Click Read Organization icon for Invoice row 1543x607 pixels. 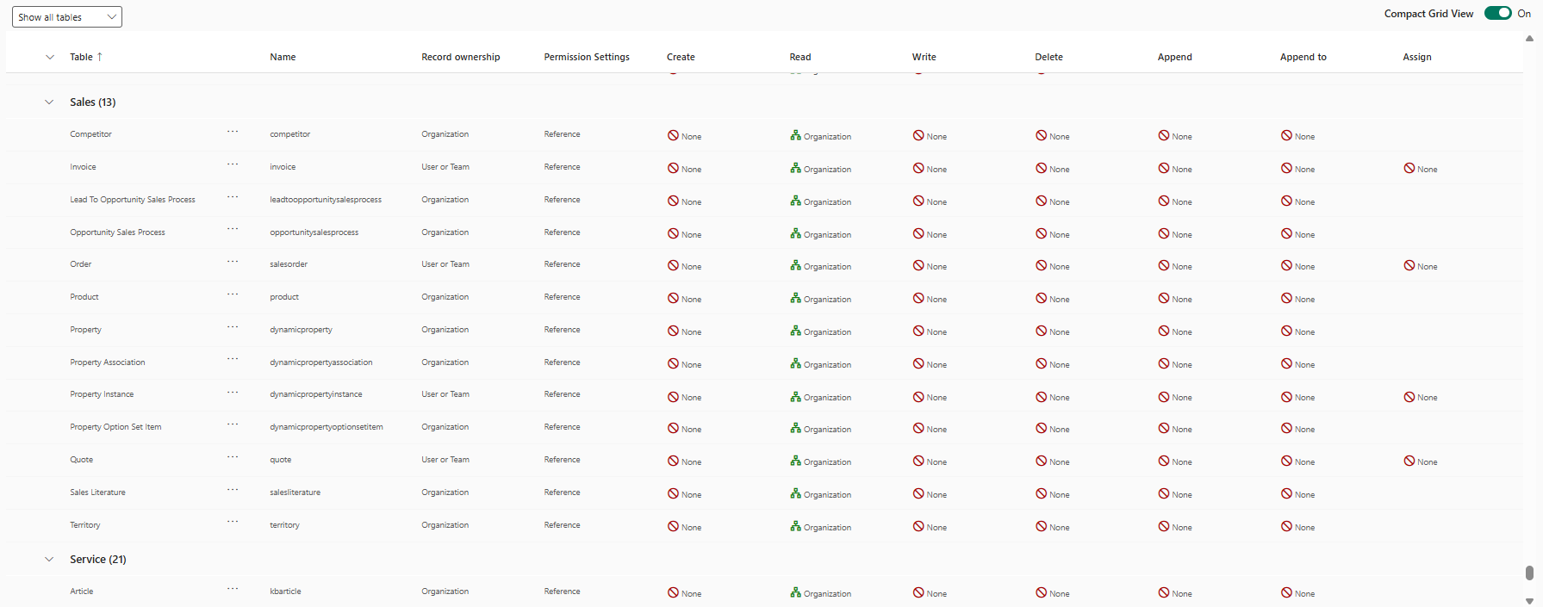point(795,168)
